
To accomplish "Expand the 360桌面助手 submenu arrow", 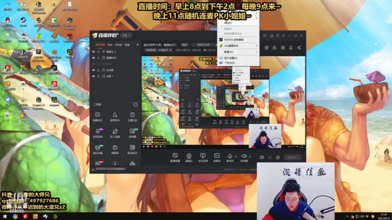I will (256, 45).
